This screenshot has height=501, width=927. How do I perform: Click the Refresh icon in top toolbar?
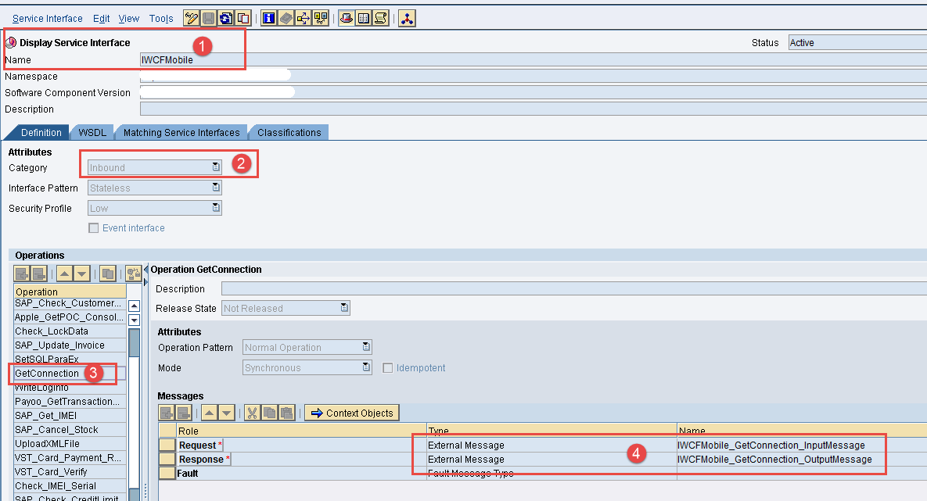click(x=226, y=18)
